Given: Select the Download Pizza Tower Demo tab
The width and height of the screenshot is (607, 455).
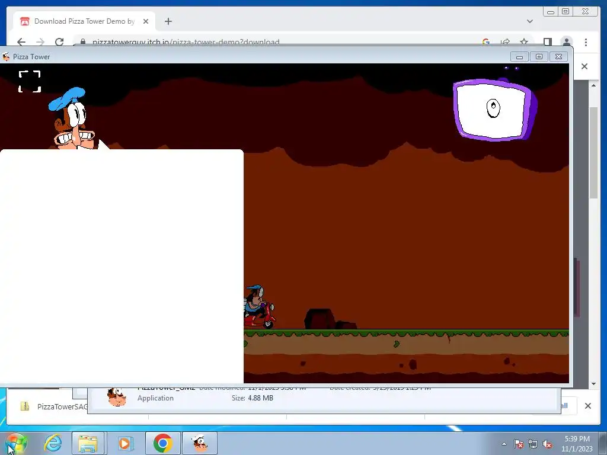Looking at the screenshot, I should coord(84,21).
